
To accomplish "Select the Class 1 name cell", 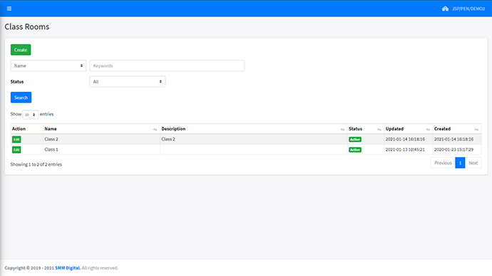I will coord(102,149).
